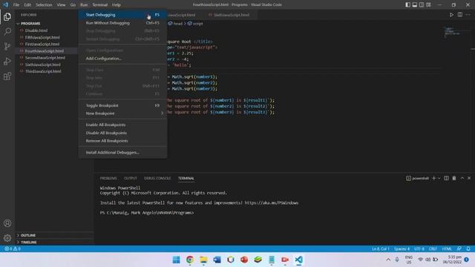Change encoding via UTF-8 status item
Image resolution: width=475 pixels, height=267 pixels.
(419, 248)
